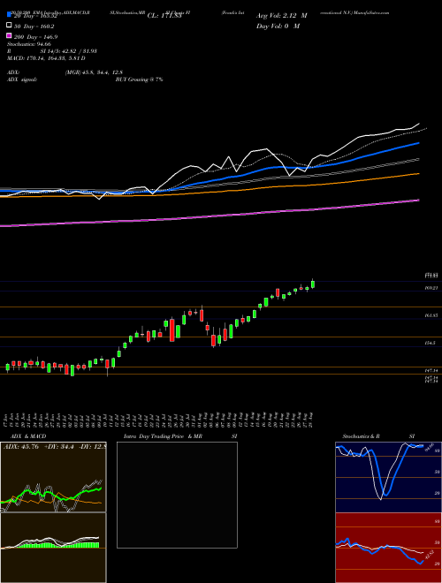This screenshot has width=442, height=583.
Task: Click the ADX indicator chart with green line
Action: pos(53,477)
